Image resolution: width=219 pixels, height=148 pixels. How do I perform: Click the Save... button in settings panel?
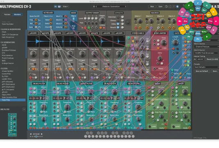(x=215, y=71)
